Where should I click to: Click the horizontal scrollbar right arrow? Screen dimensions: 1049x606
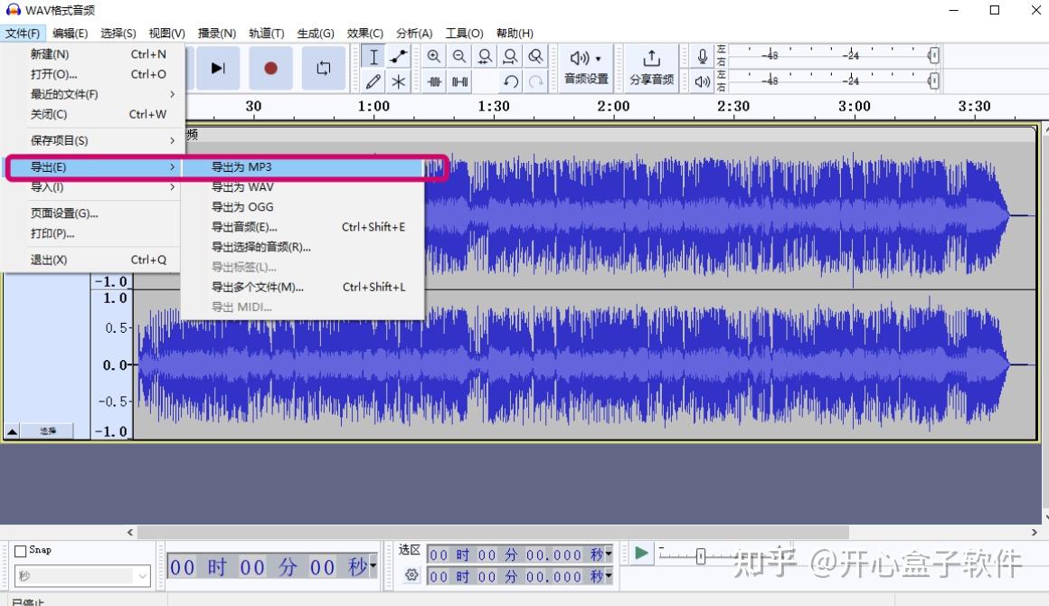pos(1035,533)
